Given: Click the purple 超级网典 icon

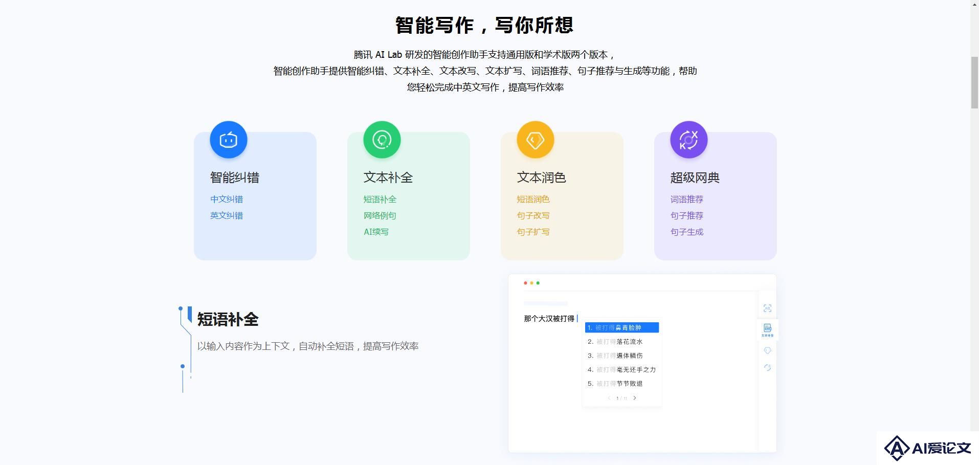Looking at the screenshot, I should tap(689, 140).
